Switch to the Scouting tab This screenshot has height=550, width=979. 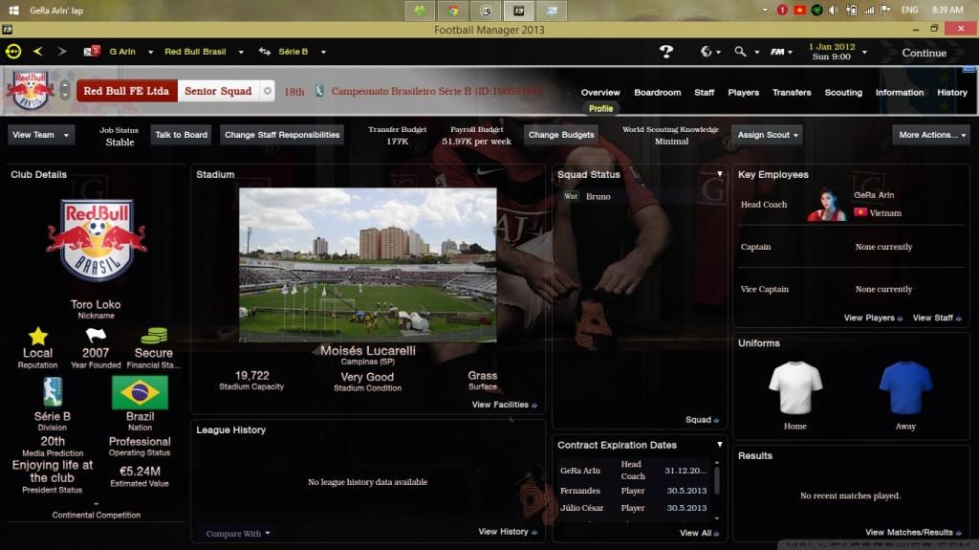tap(843, 93)
